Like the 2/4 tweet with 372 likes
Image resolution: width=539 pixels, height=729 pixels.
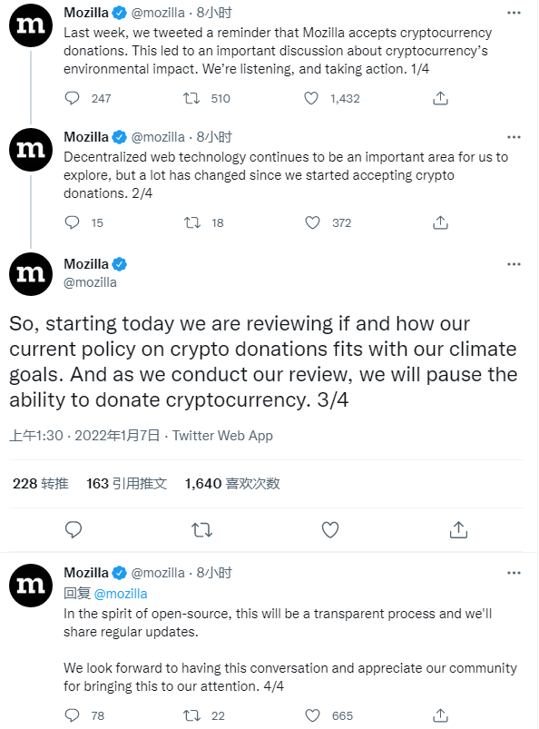coord(312,222)
